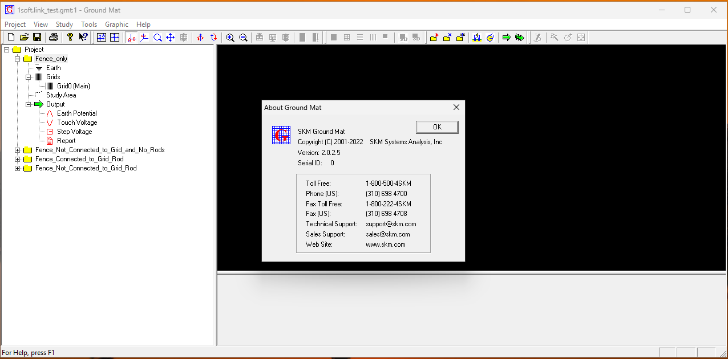The image size is (728, 359).
Task: Click the grayed horizontal-lines display icon
Action: 360,38
